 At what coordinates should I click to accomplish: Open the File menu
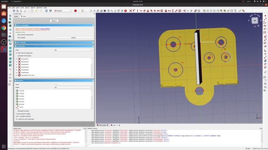[10, 7]
